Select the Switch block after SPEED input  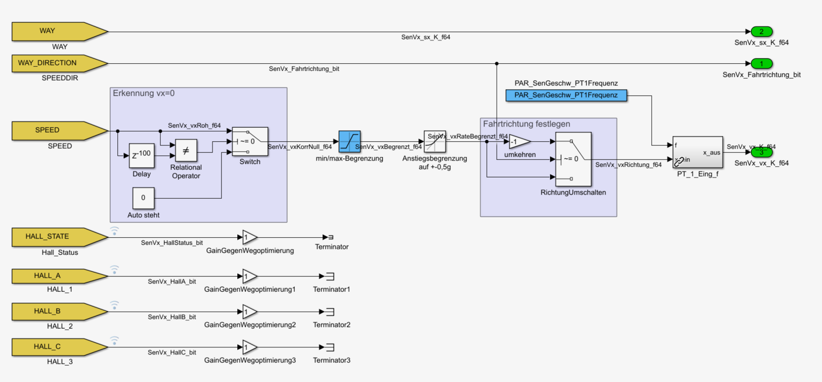click(x=250, y=142)
